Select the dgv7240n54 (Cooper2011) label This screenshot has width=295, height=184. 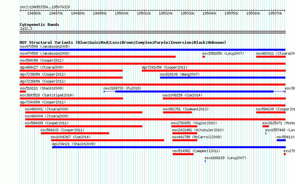tap(43, 102)
